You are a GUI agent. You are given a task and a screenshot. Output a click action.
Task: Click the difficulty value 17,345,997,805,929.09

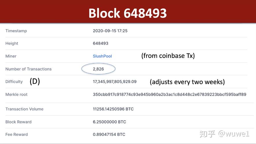click(x=115, y=82)
